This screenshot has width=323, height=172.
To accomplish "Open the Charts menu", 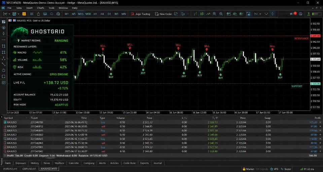I will pyautogui.click(x=41, y=8).
